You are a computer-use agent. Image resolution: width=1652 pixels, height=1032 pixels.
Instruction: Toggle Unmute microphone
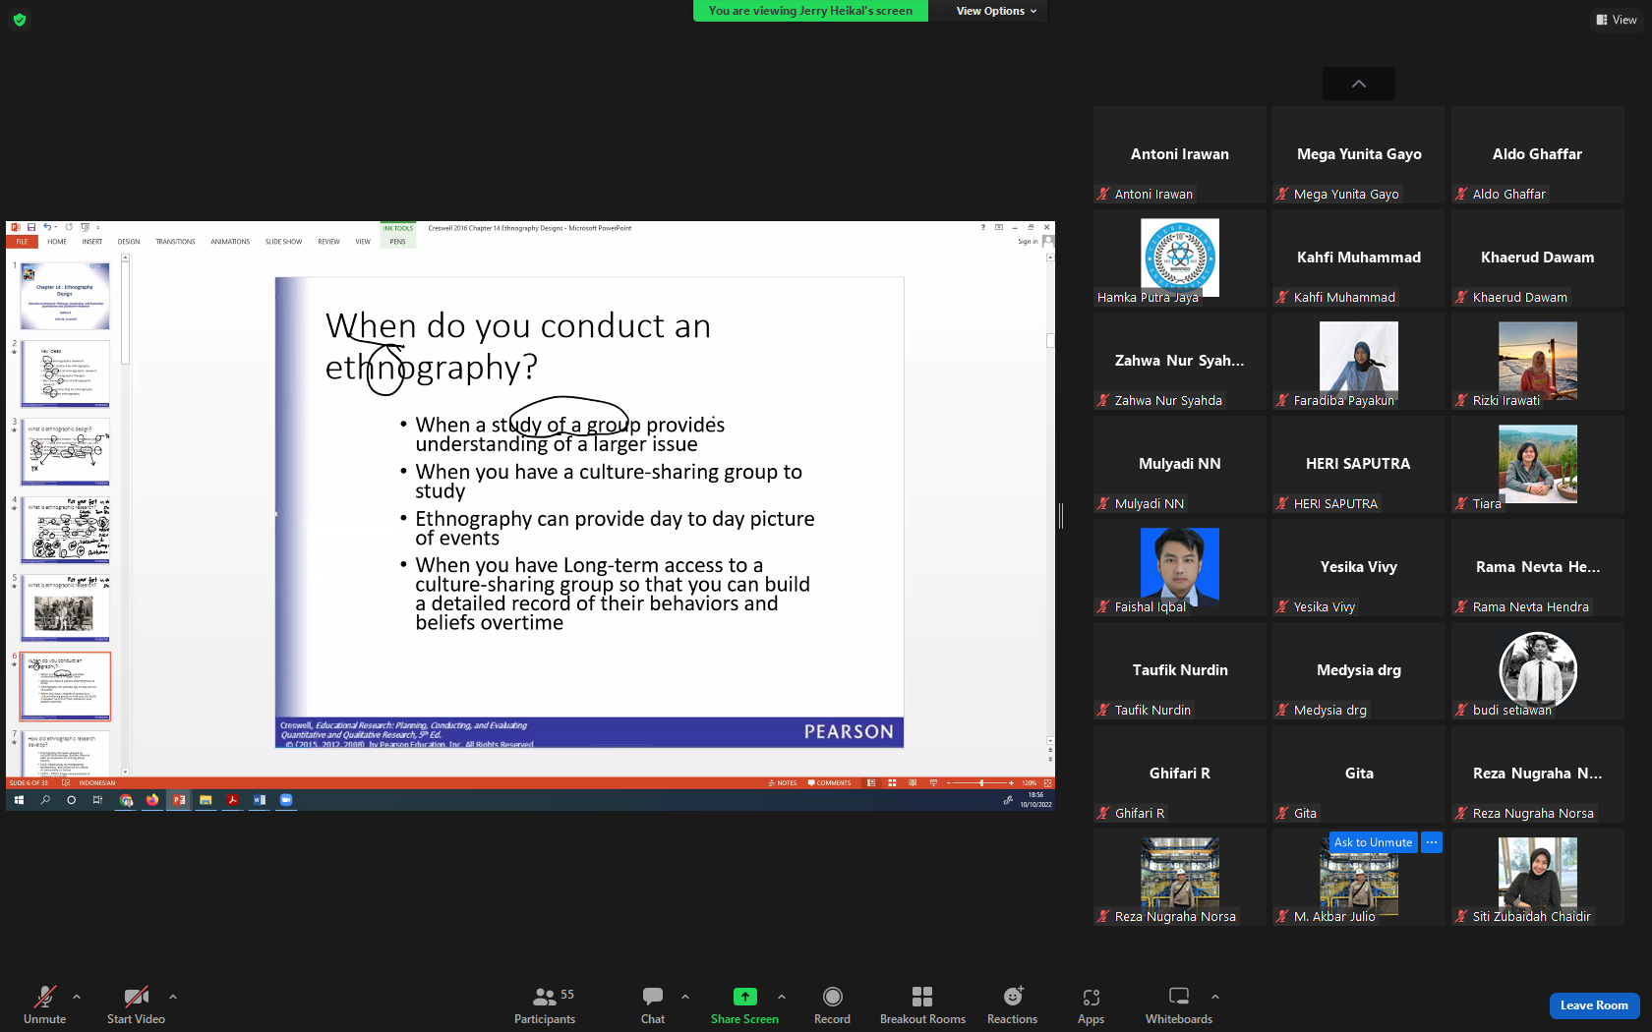44,1004
